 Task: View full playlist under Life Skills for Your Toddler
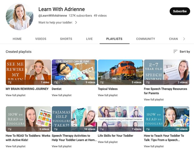pos(108,142)
